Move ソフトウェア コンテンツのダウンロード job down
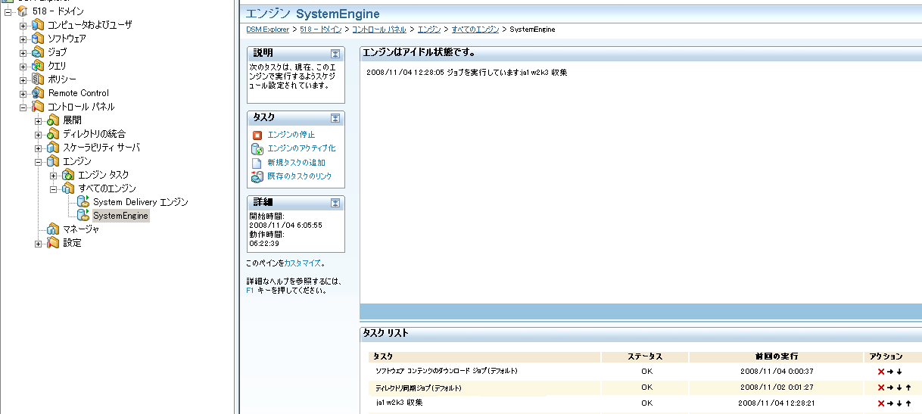This screenshot has width=922, height=414. [899, 372]
